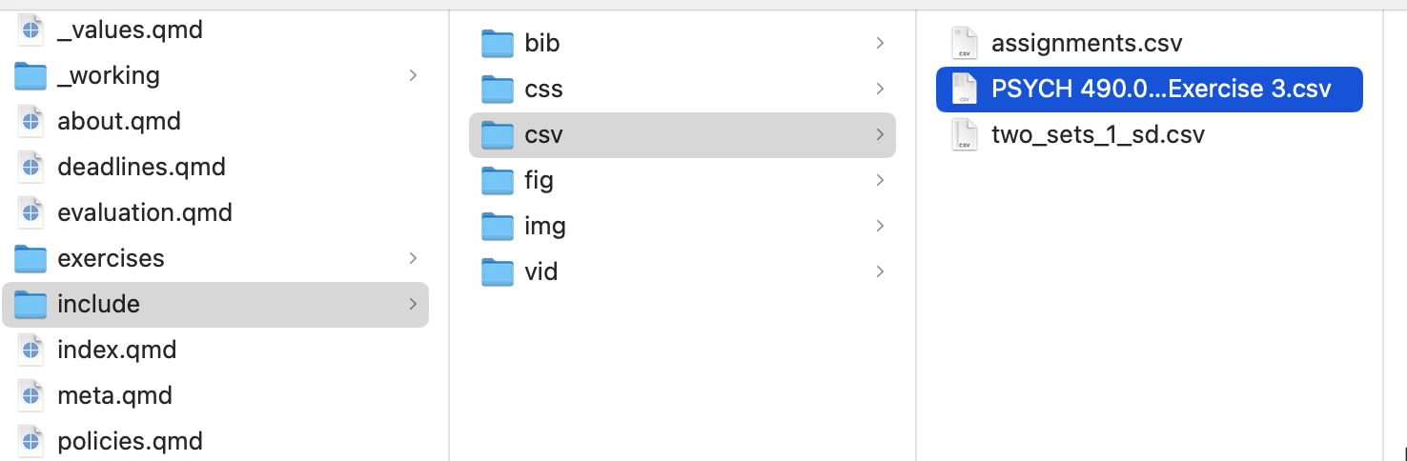Image resolution: width=1407 pixels, height=461 pixels.
Task: Expand the bib folder chevron
Action: click(880, 43)
